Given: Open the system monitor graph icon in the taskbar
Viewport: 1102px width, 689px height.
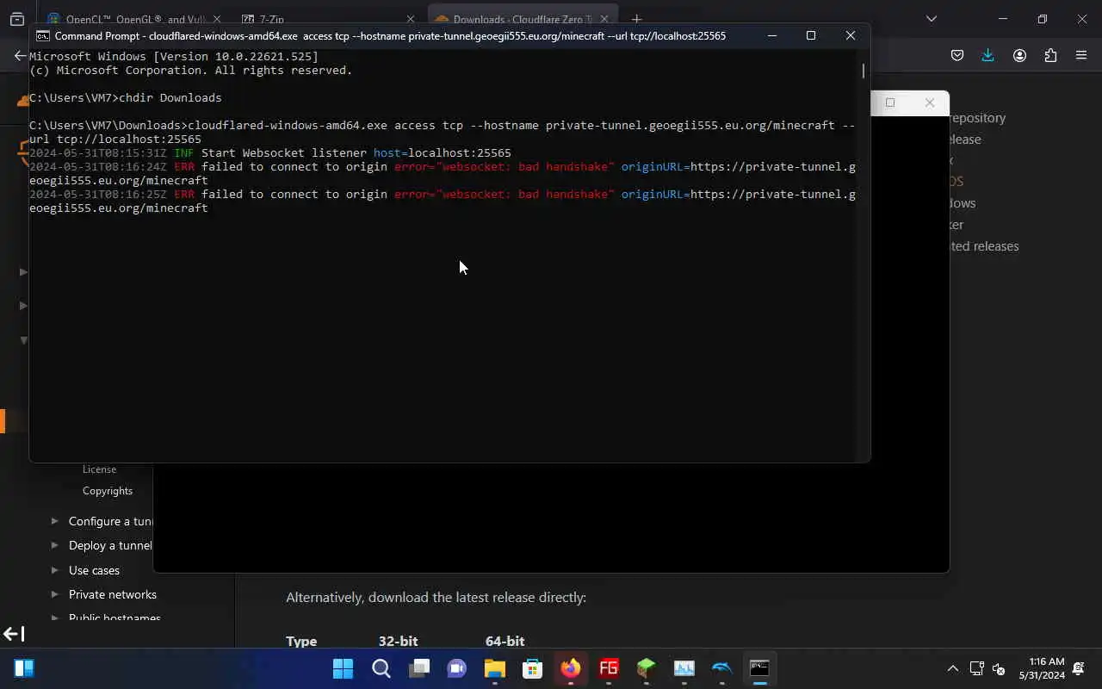Looking at the screenshot, I should click(684, 668).
